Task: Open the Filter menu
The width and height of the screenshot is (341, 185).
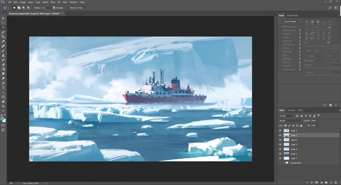Action: [x=53, y=2]
